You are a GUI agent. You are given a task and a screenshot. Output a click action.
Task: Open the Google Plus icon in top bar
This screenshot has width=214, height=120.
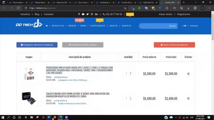[97, 14]
